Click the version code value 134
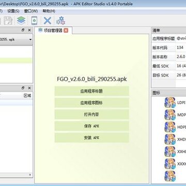 pyautogui.click(x=180, y=48)
